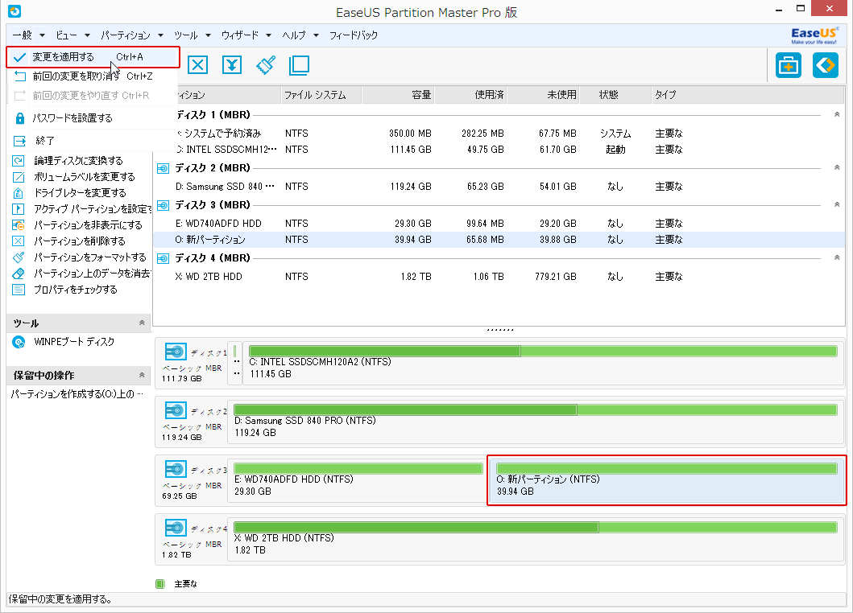853x613 pixels.
Task: Click the パーティション上のデータを消去 eraser icon
Action: tap(19, 274)
